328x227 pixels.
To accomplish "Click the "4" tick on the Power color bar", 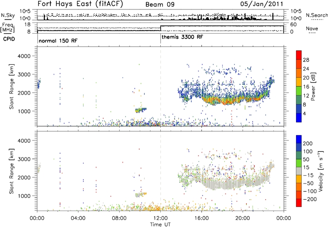I will [305, 113].
